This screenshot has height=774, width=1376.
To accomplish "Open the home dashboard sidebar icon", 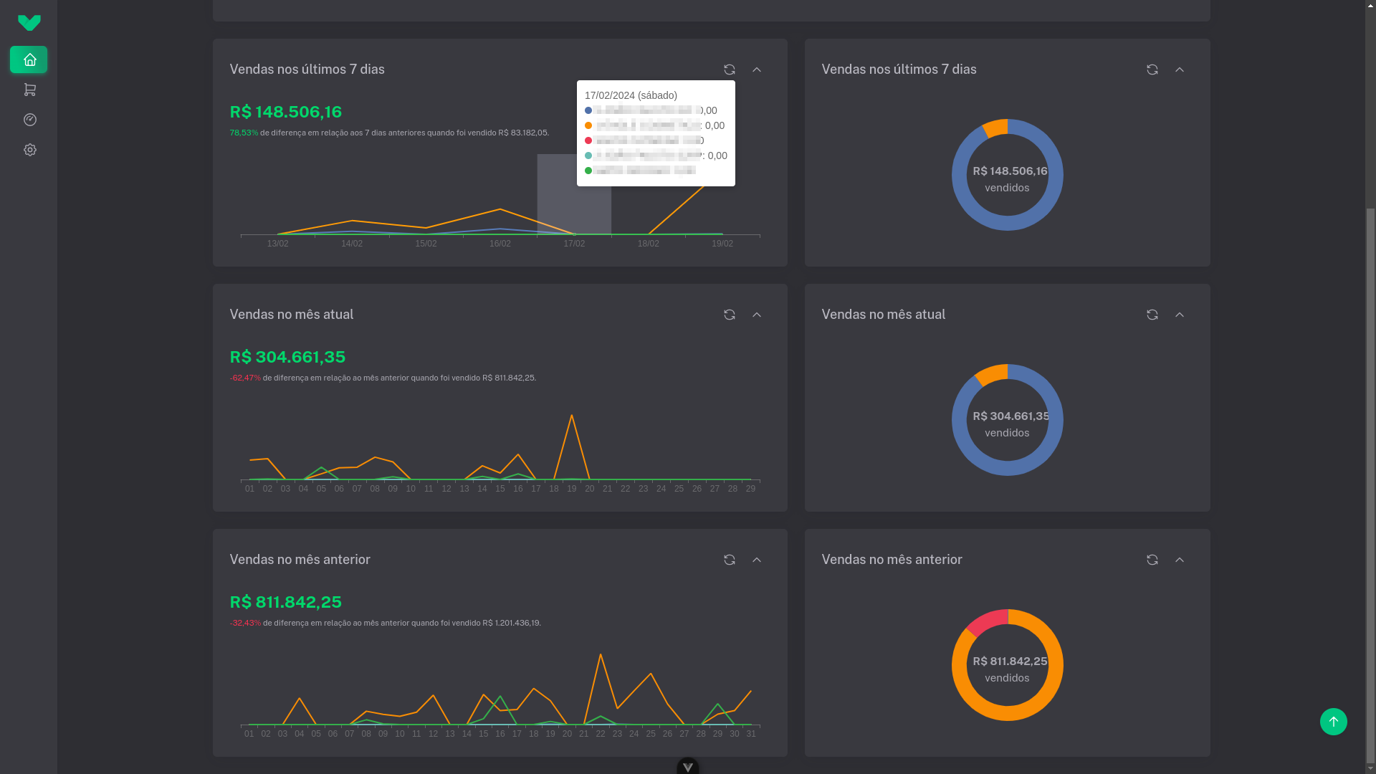I will pos(29,59).
